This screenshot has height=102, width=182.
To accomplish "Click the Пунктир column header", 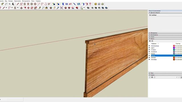I will [x=178, y=44].
